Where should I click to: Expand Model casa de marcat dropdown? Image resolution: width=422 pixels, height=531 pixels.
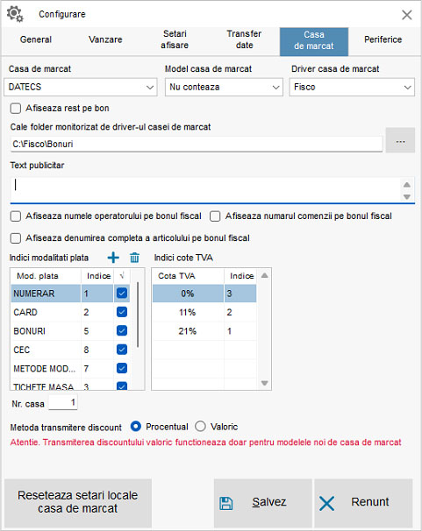click(224, 87)
